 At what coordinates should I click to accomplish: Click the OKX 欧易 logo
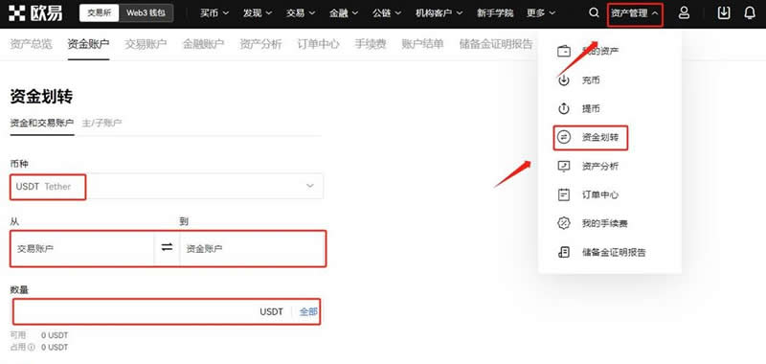pyautogui.click(x=35, y=13)
